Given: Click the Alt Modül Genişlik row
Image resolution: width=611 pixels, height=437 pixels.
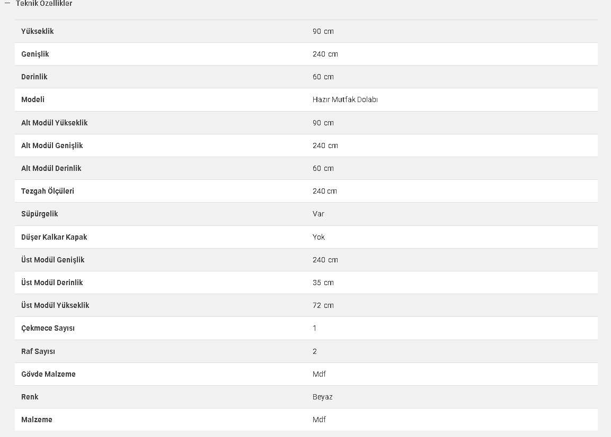Looking at the screenshot, I should pos(306,145).
